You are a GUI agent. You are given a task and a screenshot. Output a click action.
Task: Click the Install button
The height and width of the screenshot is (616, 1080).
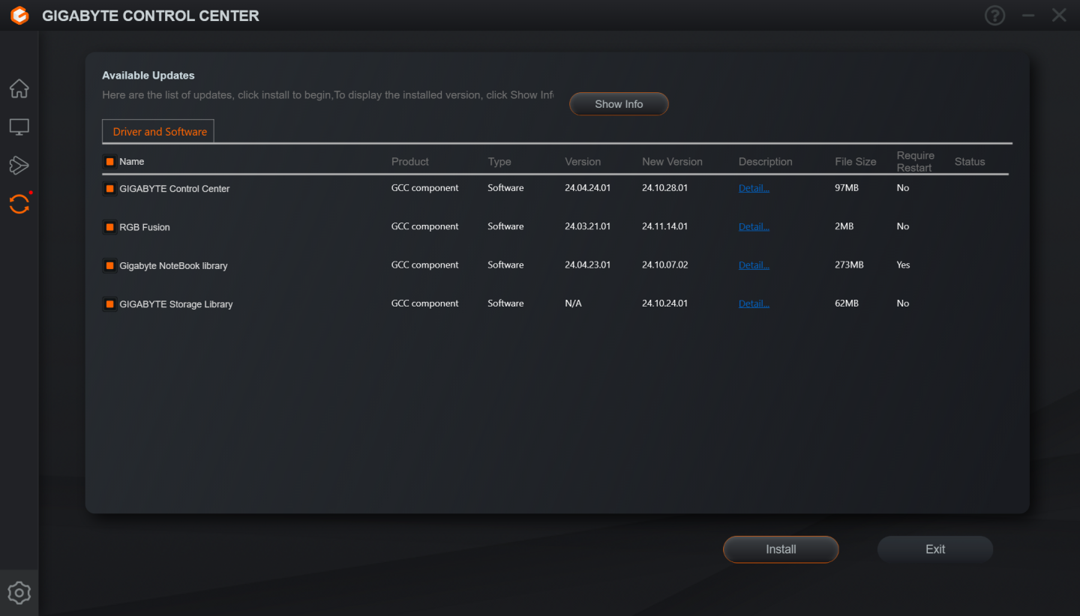click(781, 549)
